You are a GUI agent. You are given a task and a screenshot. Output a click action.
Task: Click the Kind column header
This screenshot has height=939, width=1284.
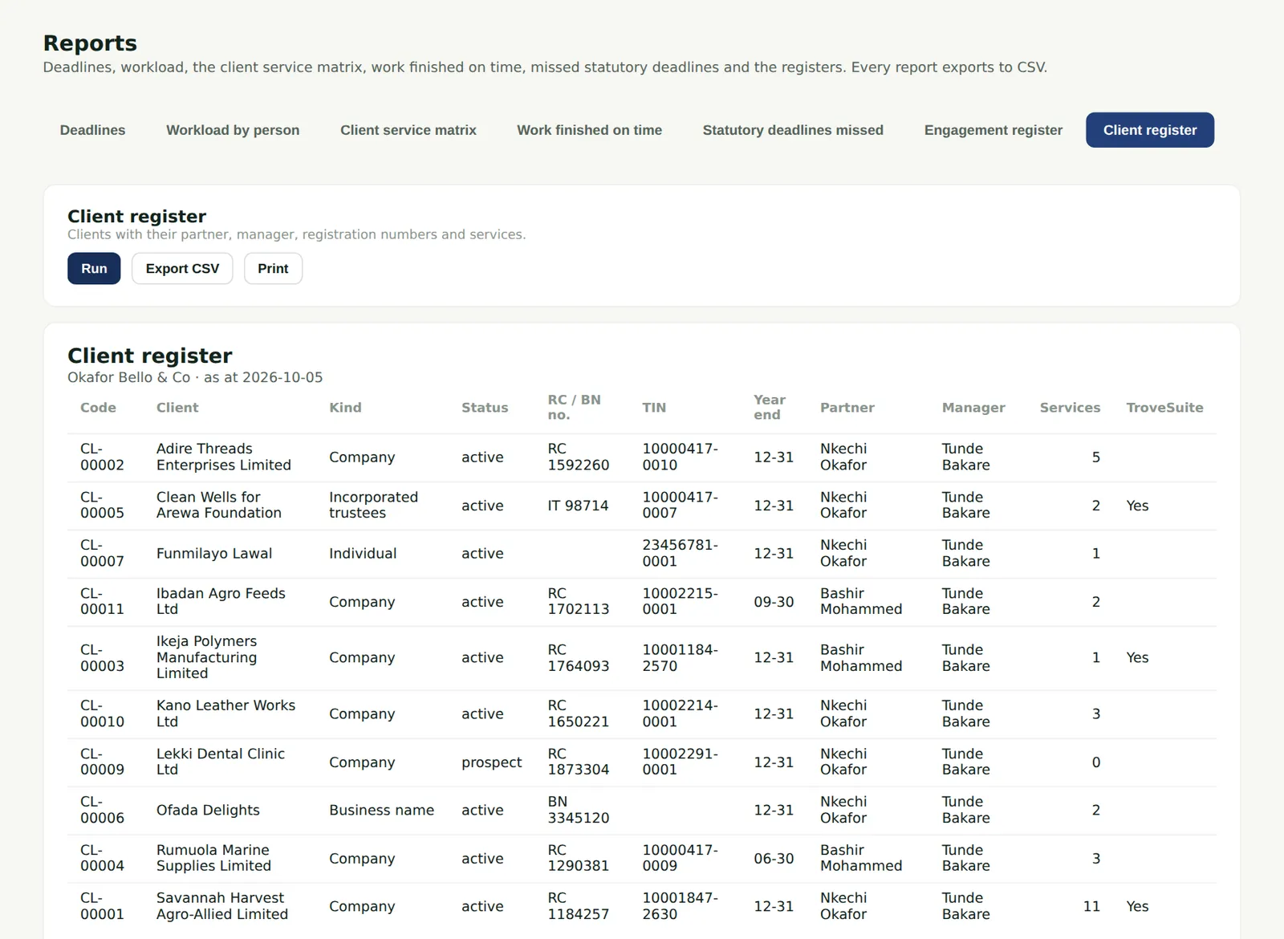(x=345, y=408)
